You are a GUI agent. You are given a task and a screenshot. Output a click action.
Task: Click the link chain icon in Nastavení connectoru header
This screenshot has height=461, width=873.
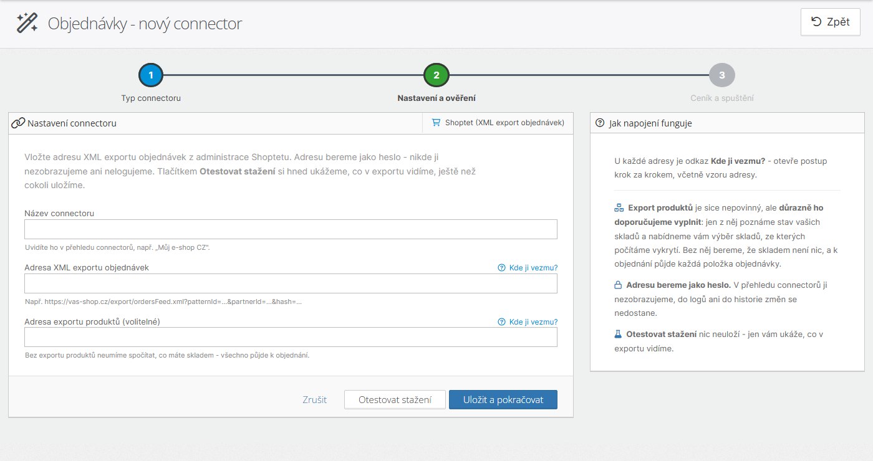coord(18,123)
